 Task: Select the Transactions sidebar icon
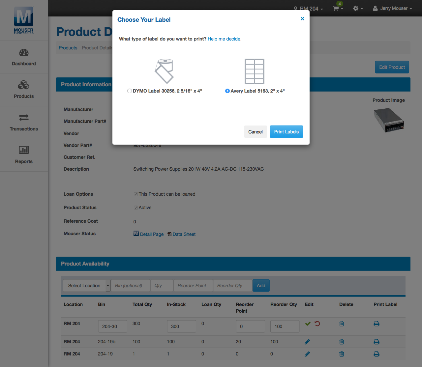[24, 122]
